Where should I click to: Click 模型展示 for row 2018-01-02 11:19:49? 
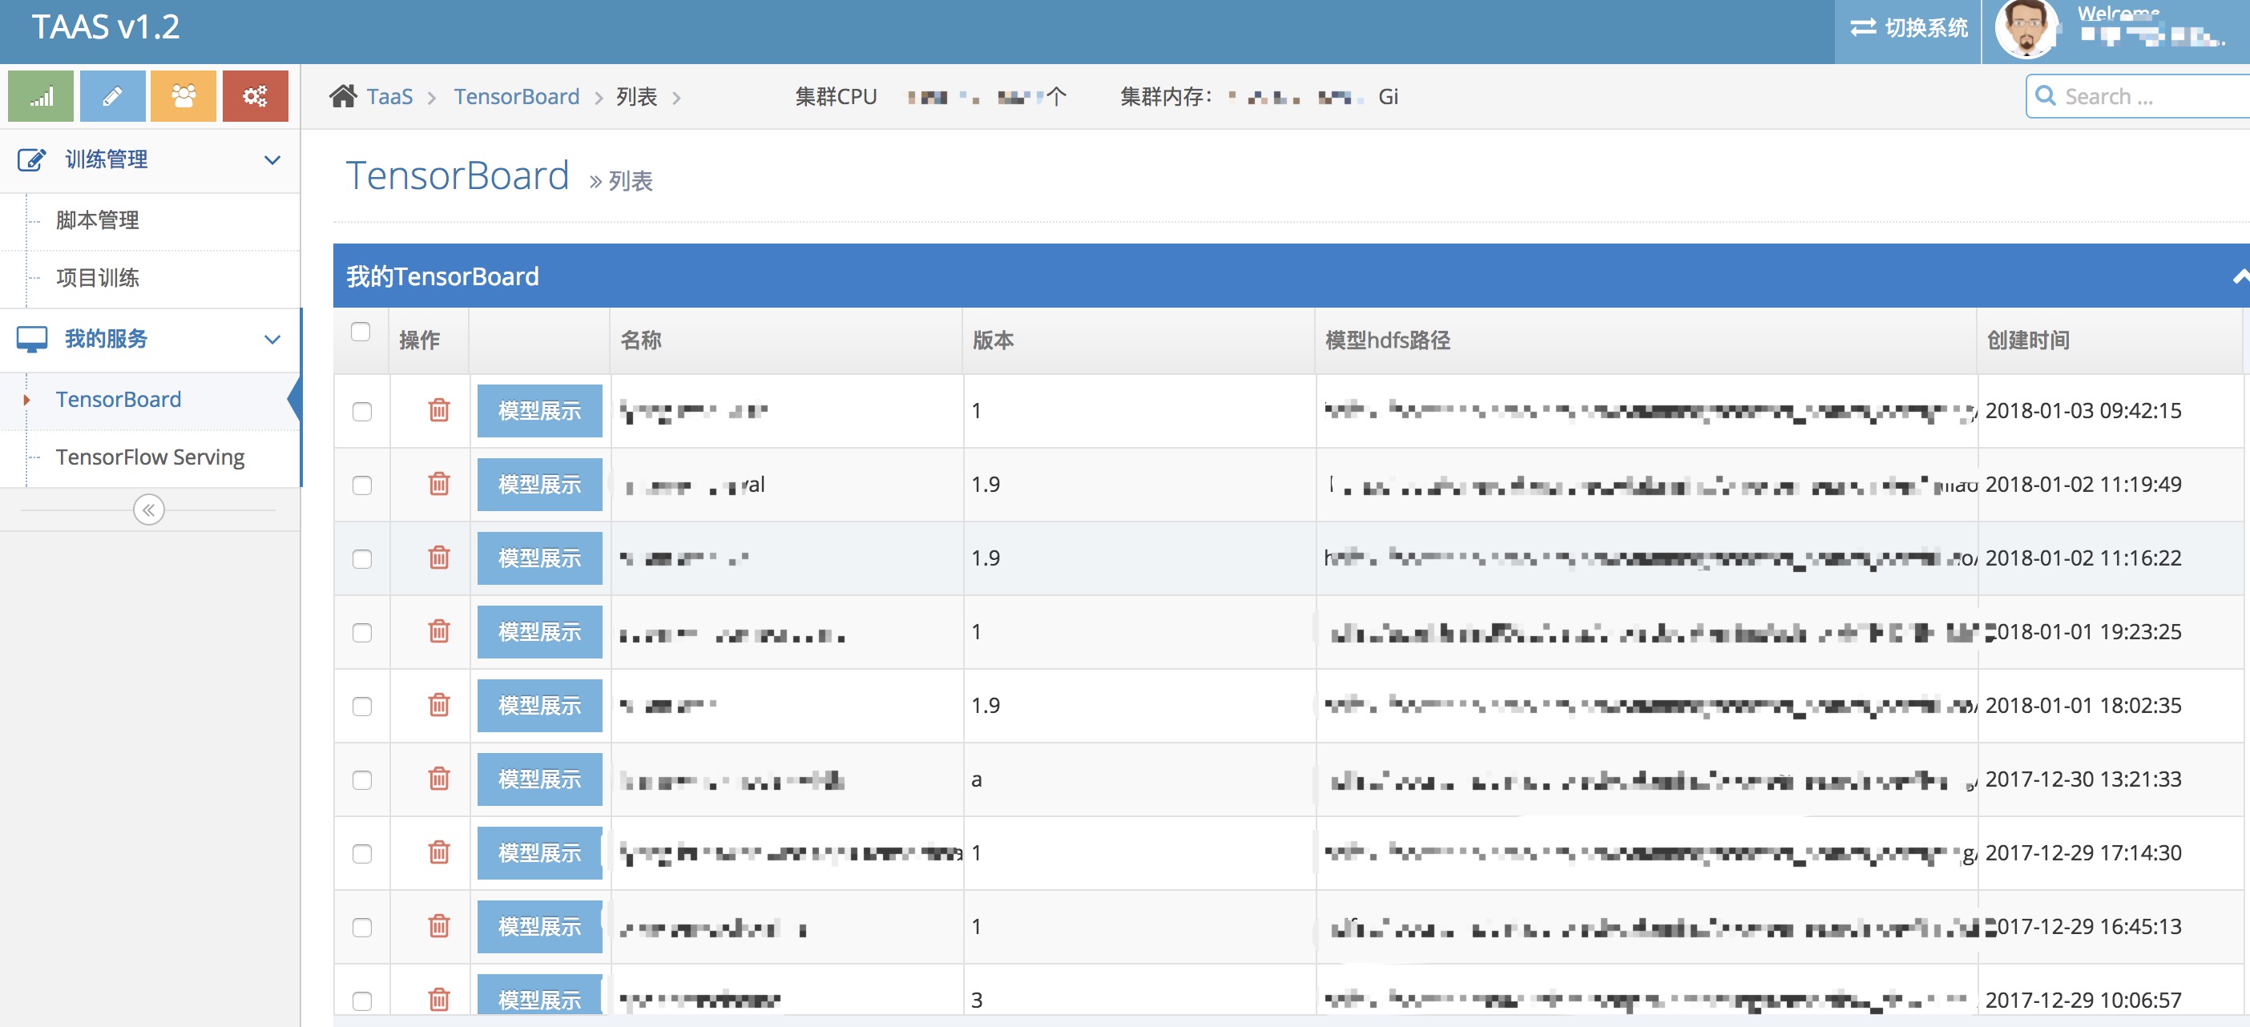(x=539, y=485)
